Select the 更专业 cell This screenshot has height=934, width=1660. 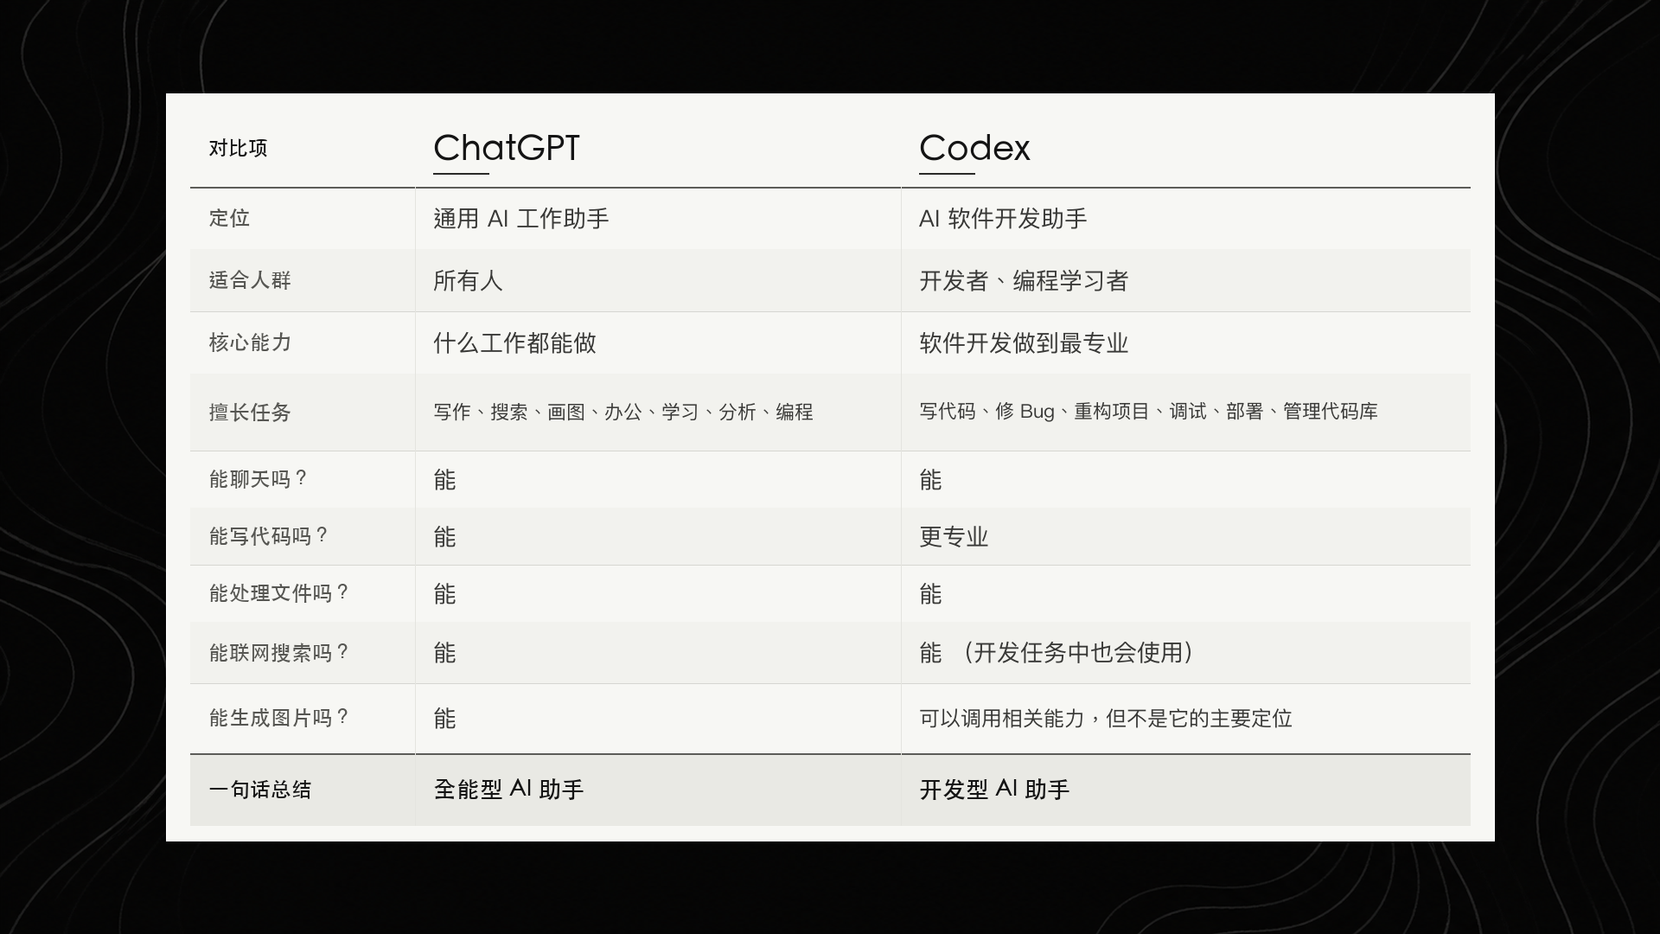[954, 536]
